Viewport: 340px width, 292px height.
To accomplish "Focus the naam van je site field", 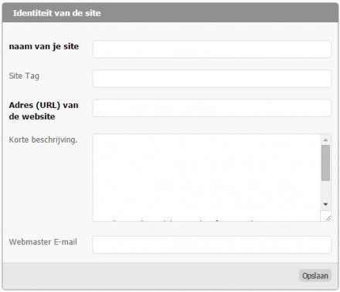I will click(x=212, y=49).
